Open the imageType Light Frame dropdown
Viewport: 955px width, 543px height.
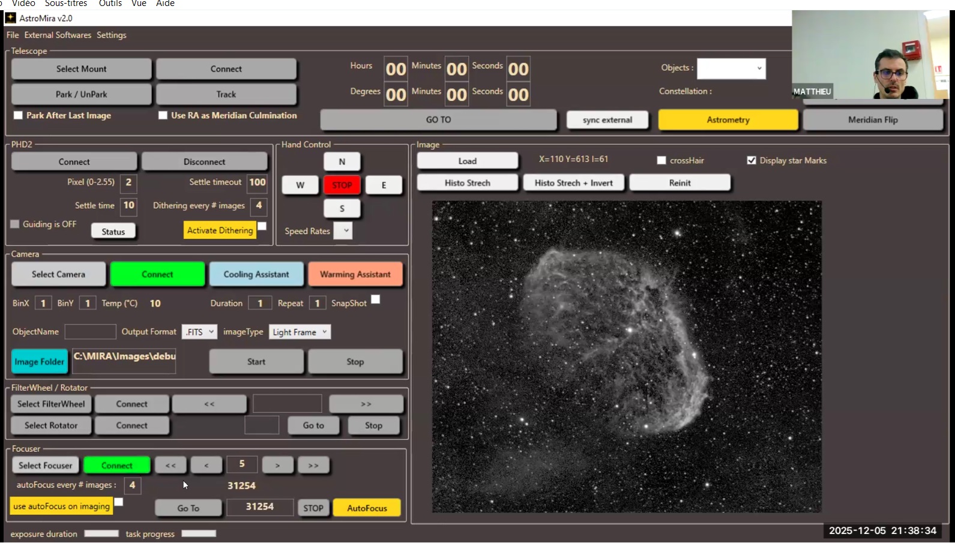[x=300, y=332]
